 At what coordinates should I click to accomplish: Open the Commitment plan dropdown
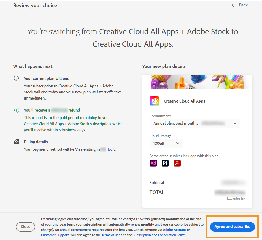click(195, 123)
